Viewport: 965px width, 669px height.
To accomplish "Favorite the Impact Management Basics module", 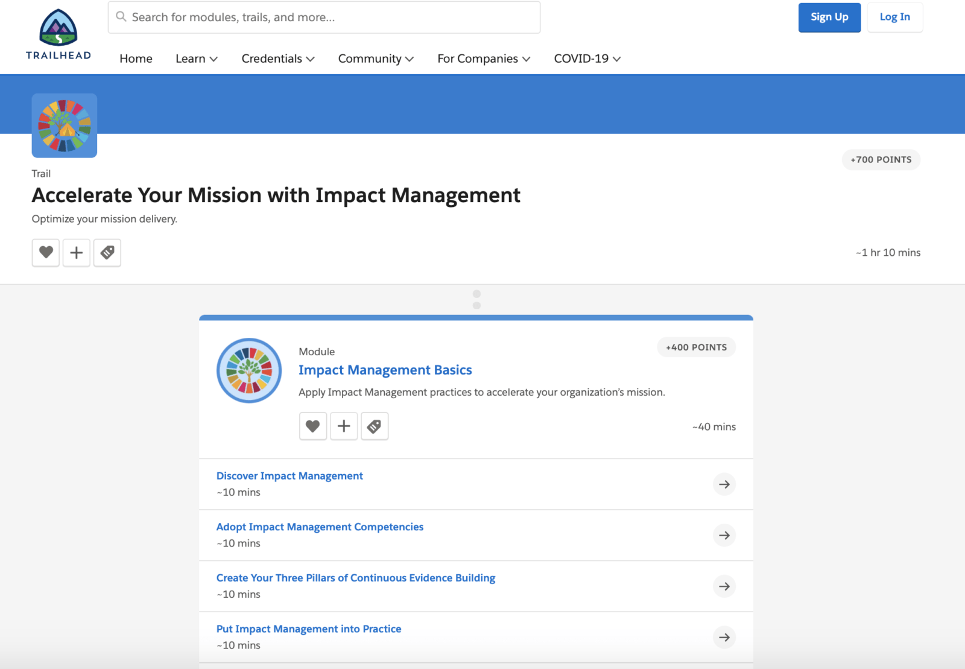I will coord(313,426).
